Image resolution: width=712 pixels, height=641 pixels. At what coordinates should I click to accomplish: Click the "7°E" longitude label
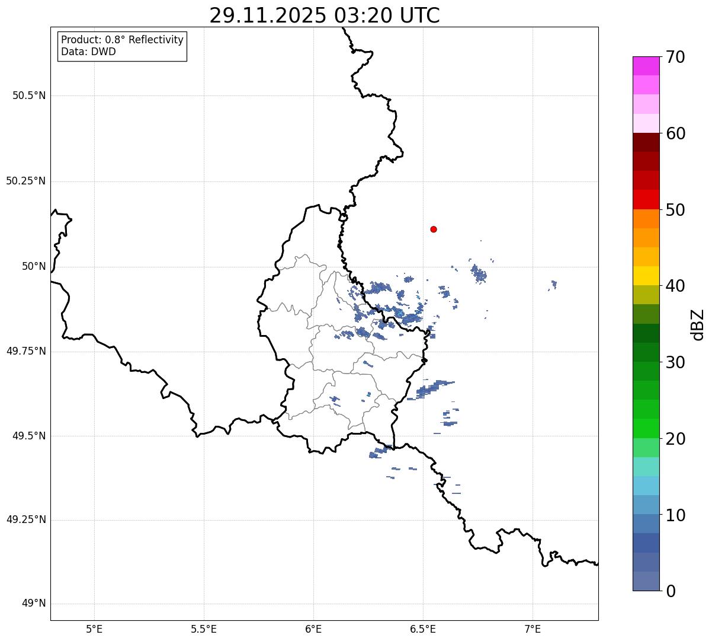[x=533, y=629]
